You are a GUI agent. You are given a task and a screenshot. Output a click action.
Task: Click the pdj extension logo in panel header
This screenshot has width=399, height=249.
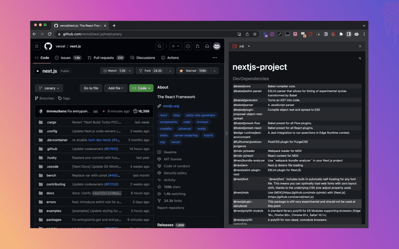[234, 46]
